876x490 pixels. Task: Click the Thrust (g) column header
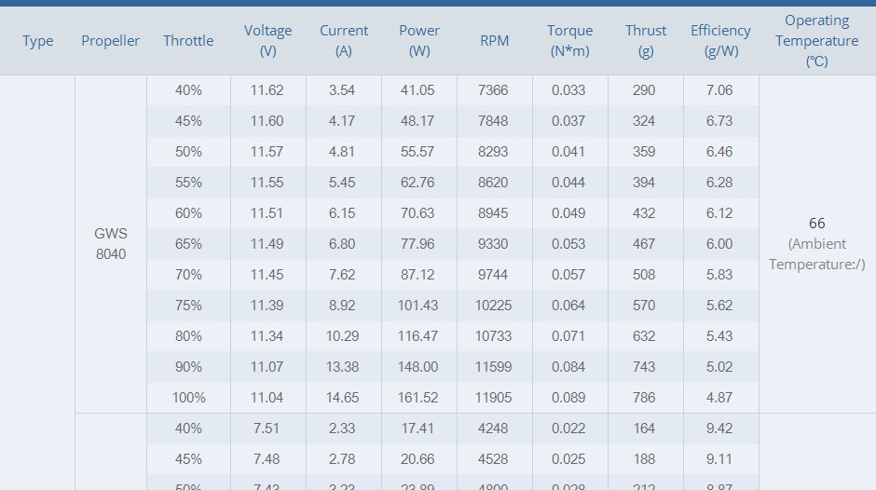pyautogui.click(x=645, y=41)
